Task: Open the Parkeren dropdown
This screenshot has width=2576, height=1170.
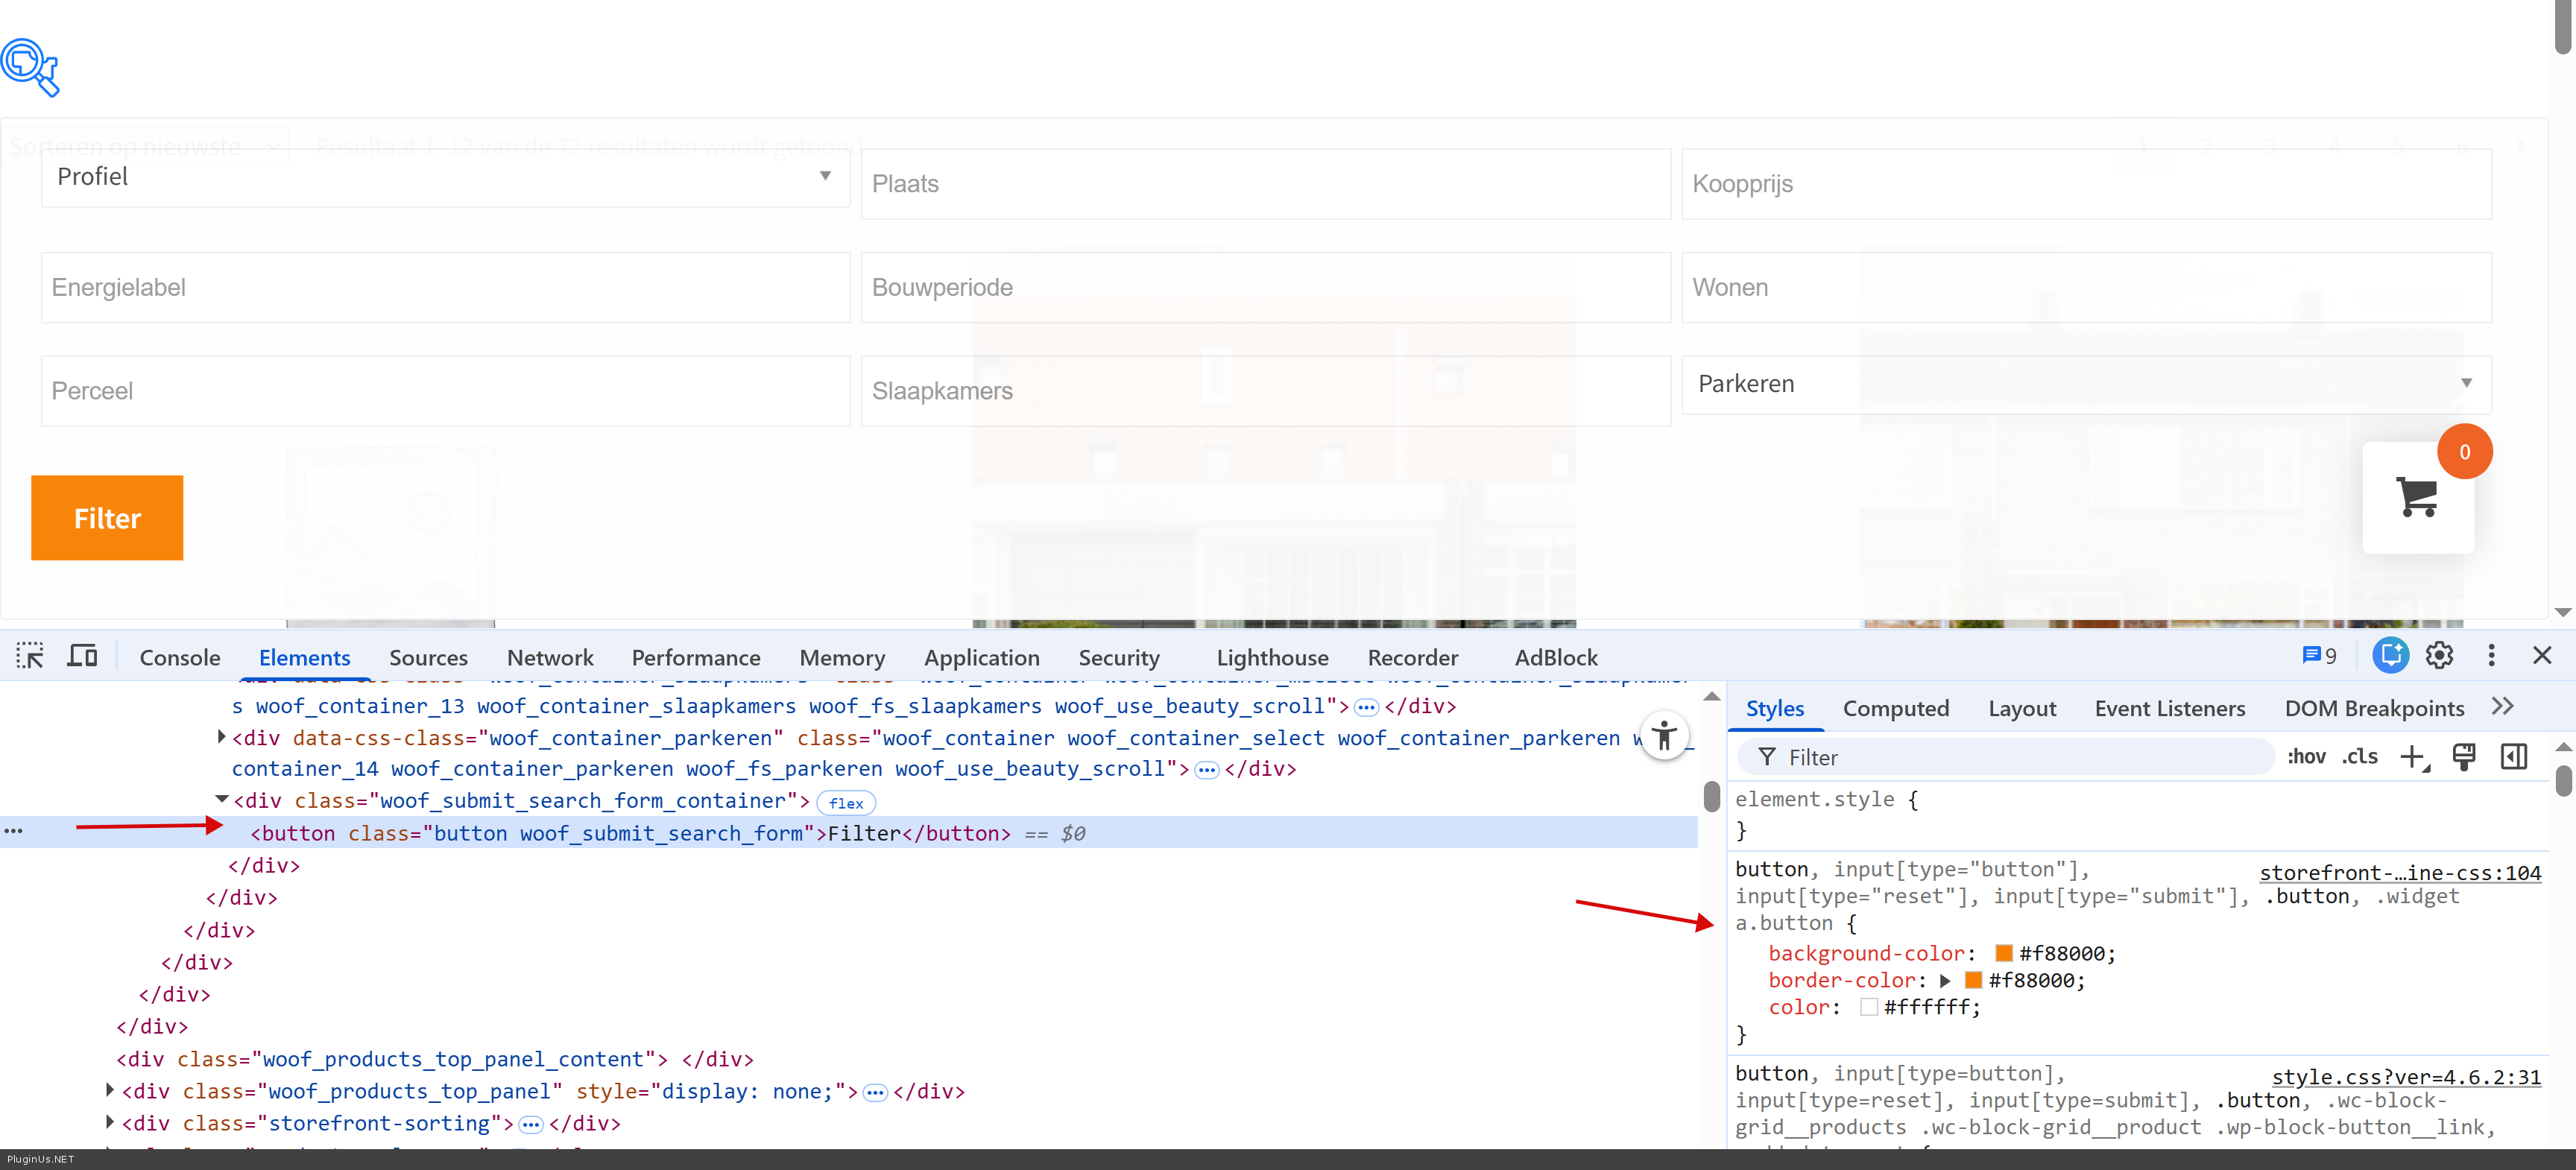Action: coord(2085,384)
